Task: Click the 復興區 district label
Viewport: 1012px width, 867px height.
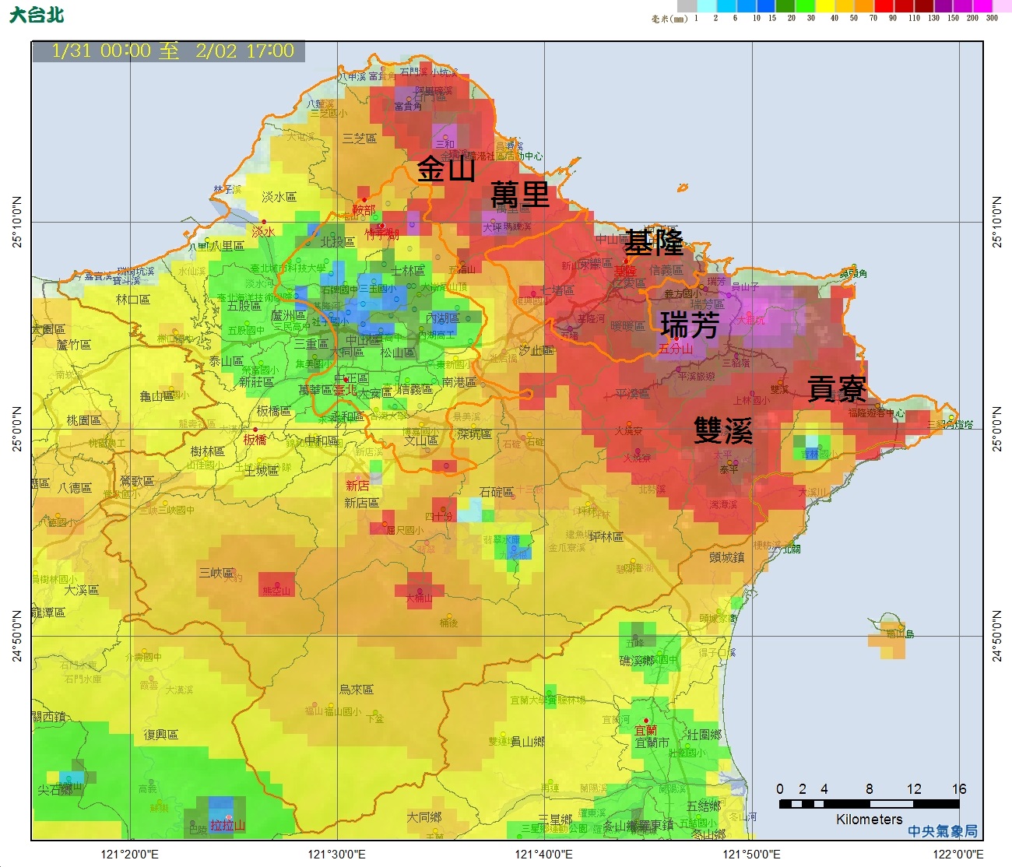Action: pyautogui.click(x=160, y=735)
